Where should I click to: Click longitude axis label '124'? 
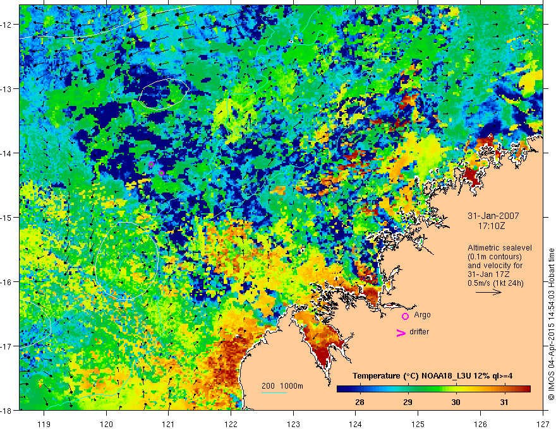[356, 424]
